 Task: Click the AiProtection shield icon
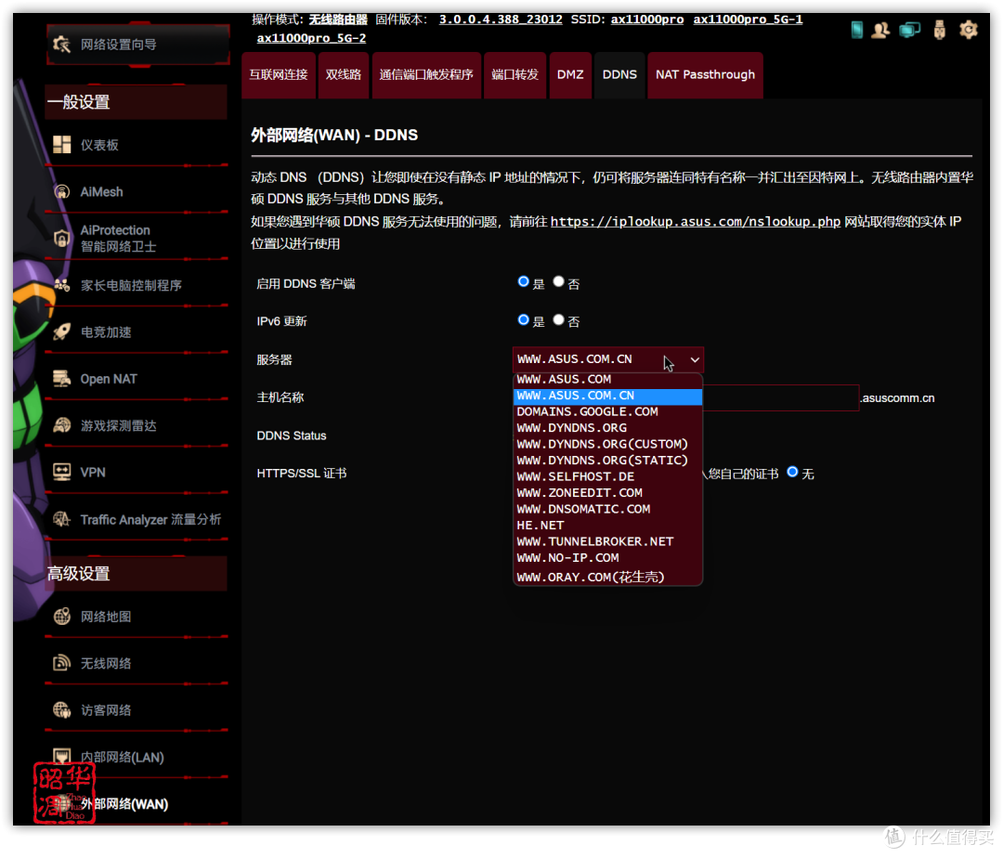pyautogui.click(x=62, y=239)
